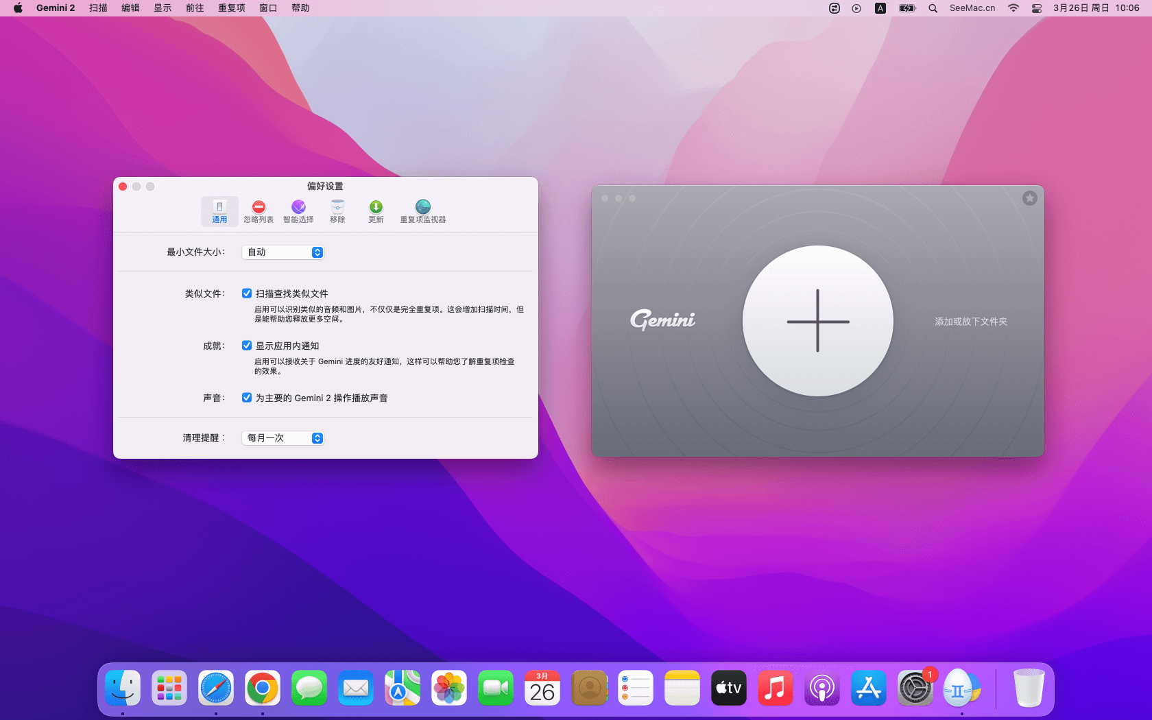Open the 编辑 menu
The image size is (1152, 720).
(x=130, y=8)
